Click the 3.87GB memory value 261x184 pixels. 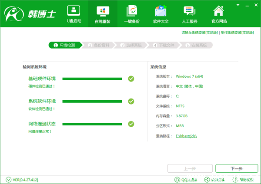tap(181, 116)
